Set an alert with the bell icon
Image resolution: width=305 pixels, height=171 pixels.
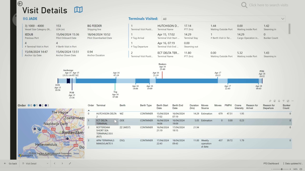279,101
